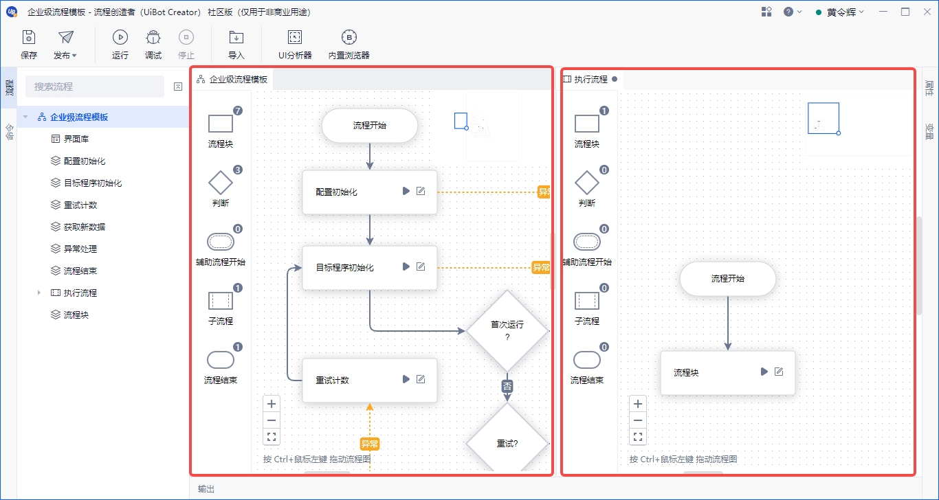Viewport: 939px width, 500px height.
Task: Pick 流程结束 shape in left palette
Action: [221, 360]
